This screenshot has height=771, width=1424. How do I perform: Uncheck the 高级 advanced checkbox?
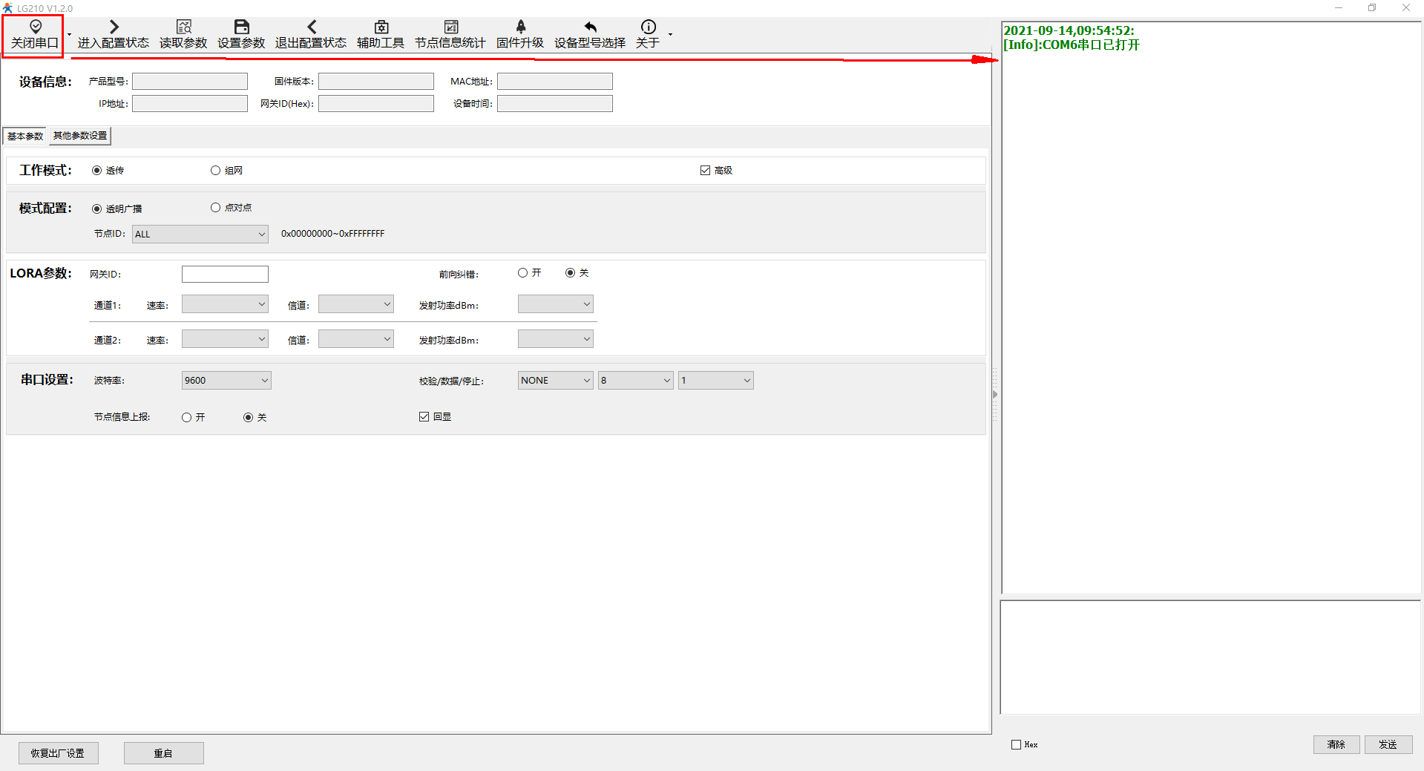705,171
